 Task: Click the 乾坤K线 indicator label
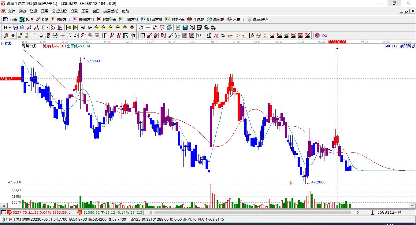pyautogui.click(x=29, y=46)
